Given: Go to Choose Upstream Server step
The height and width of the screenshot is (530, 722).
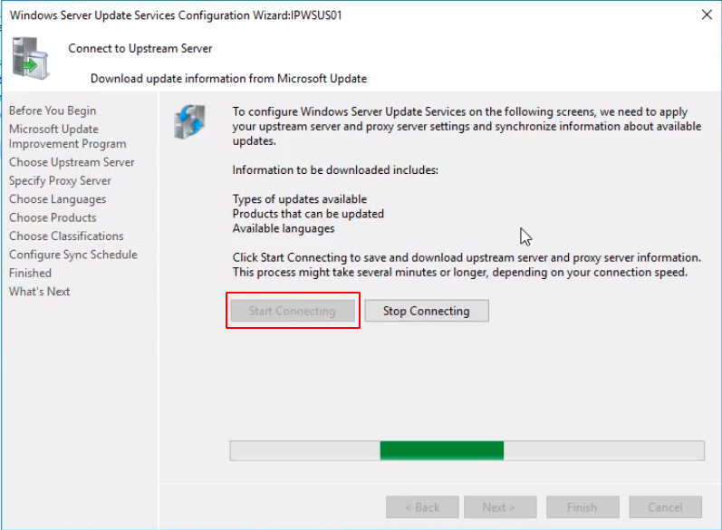Looking at the screenshot, I should point(72,162).
